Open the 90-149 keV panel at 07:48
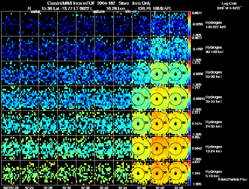Screen dimensions: 249x189 (x=141, y=49)
